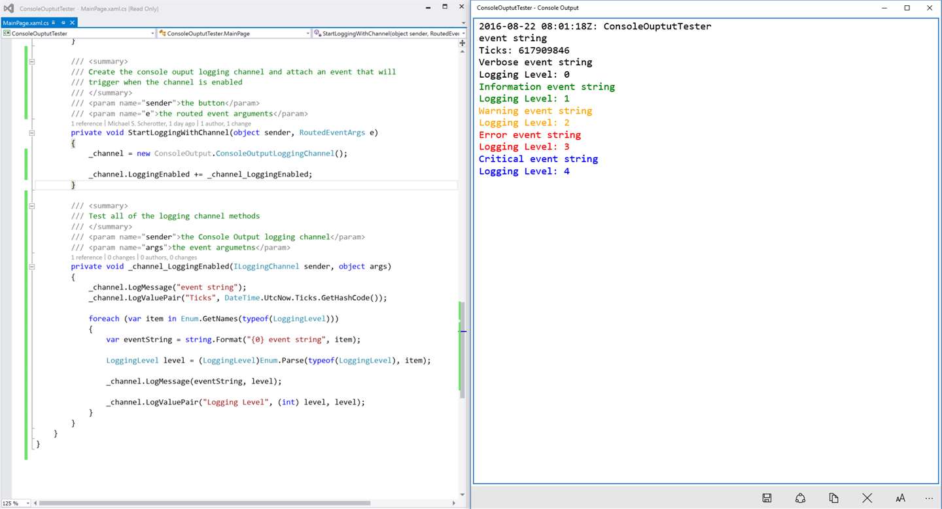Click the Visual Studio logo icon

9,8
